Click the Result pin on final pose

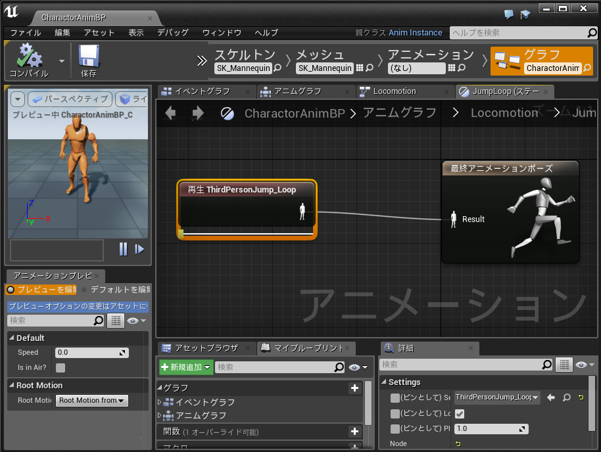(x=454, y=219)
